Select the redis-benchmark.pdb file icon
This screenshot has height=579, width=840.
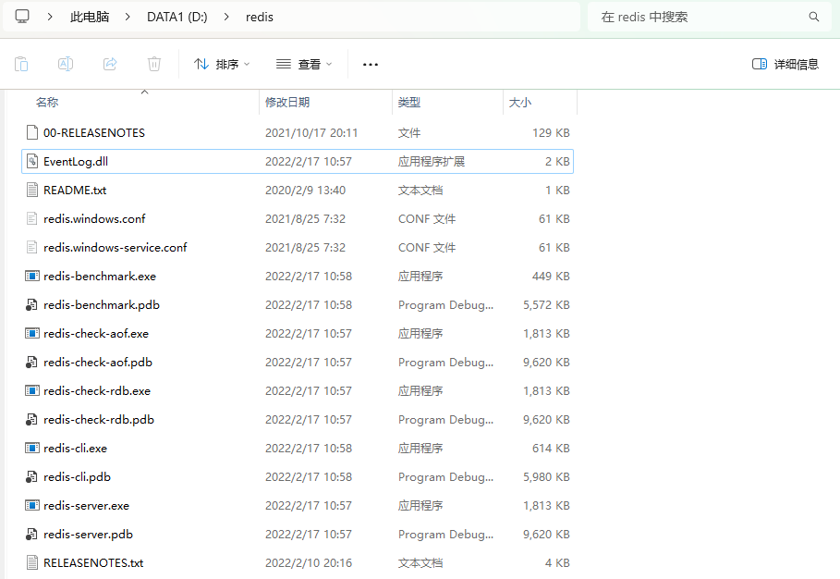tap(32, 304)
